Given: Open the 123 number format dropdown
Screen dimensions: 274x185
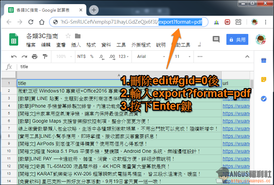Looking at the screenshot, I should click(x=124, y=57).
